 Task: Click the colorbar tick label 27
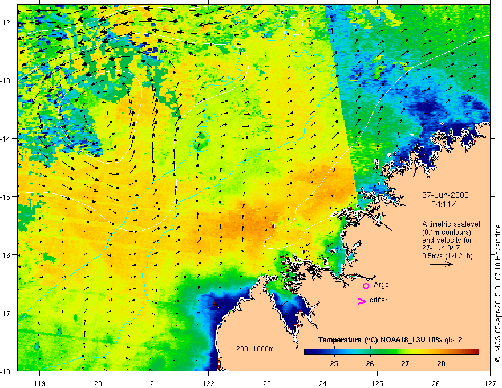406,364
